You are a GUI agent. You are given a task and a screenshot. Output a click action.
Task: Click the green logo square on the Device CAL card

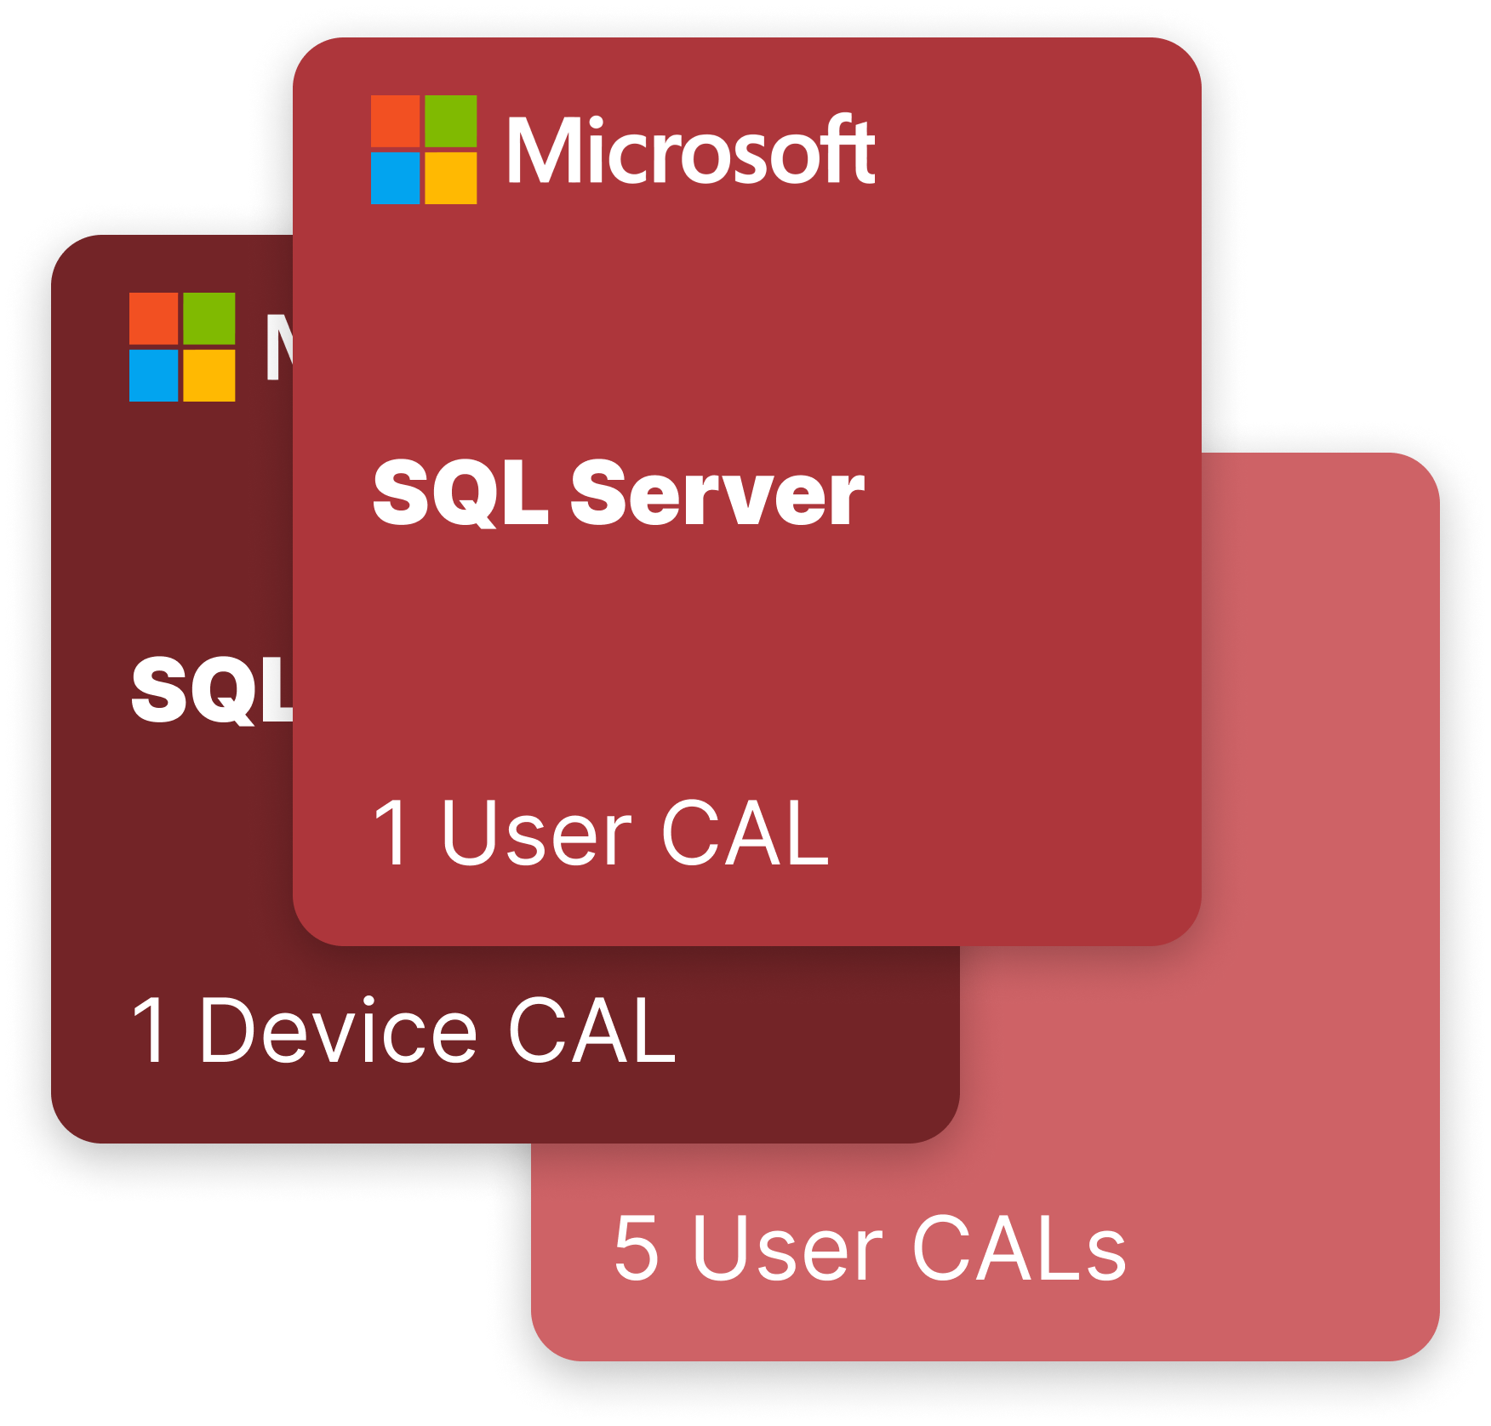pyautogui.click(x=209, y=318)
